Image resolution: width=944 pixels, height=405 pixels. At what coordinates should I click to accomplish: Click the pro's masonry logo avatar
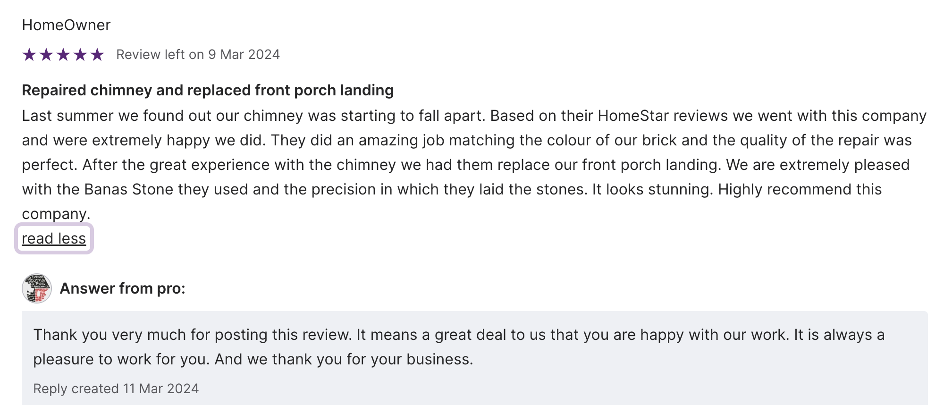click(37, 288)
